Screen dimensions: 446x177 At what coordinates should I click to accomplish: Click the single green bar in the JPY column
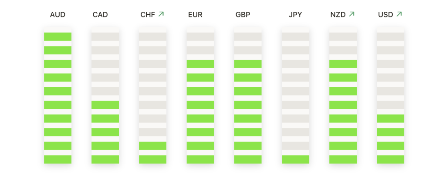click(x=296, y=160)
